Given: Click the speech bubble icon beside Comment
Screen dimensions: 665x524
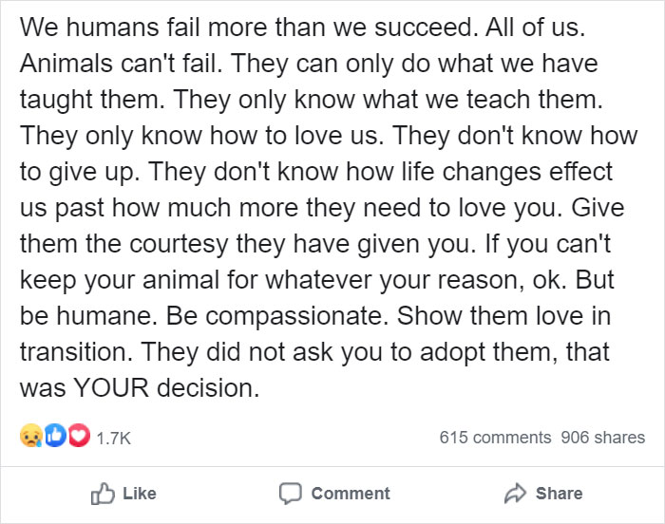Looking at the screenshot, I should (x=291, y=494).
